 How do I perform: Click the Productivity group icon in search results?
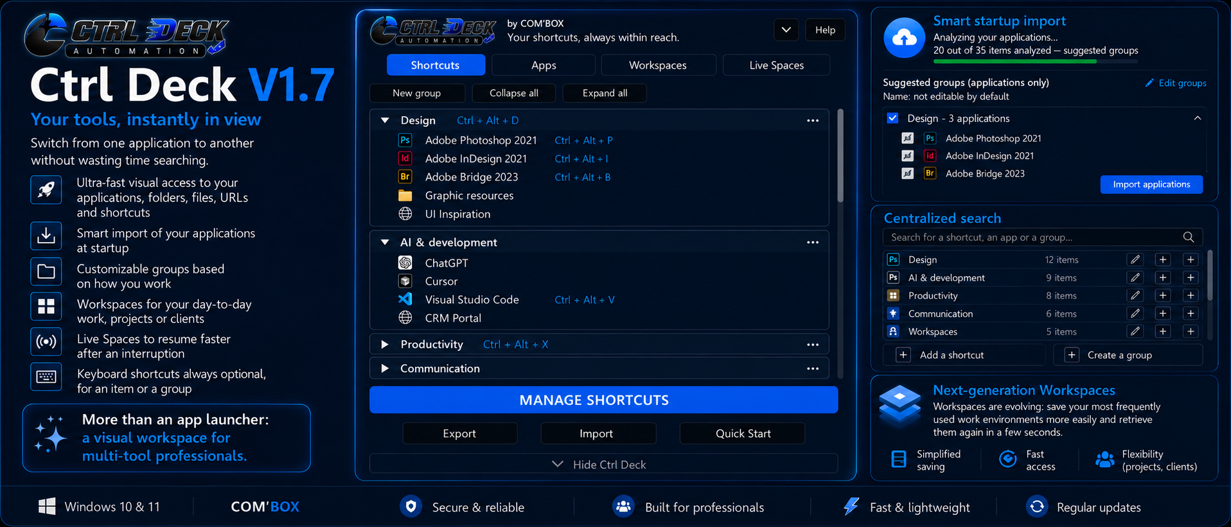tap(893, 295)
